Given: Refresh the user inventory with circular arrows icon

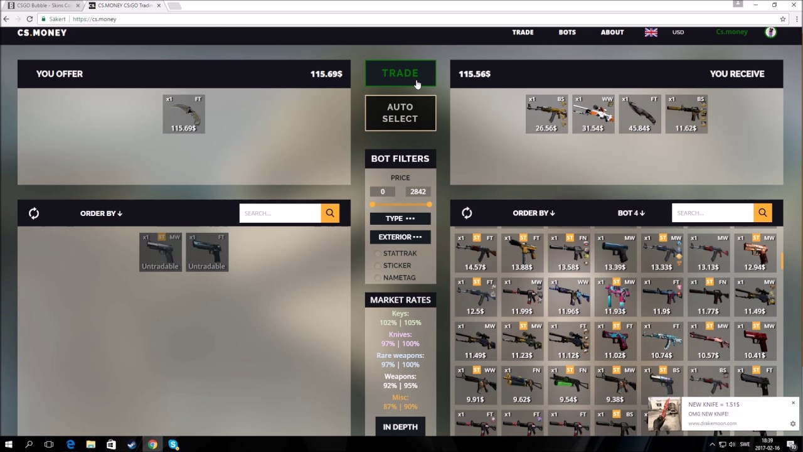Looking at the screenshot, I should (34, 213).
